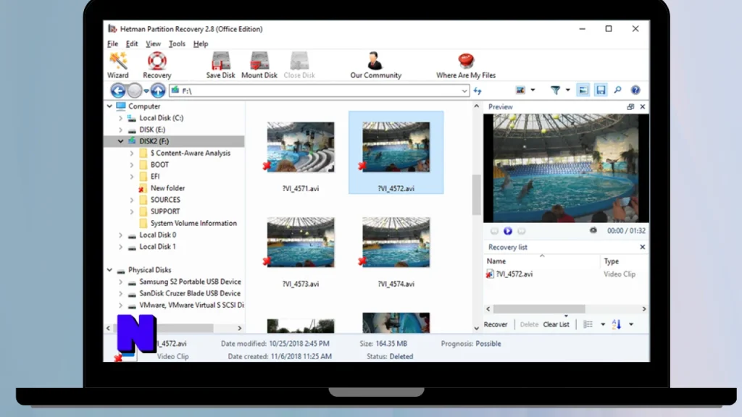Open the Help menu
This screenshot has height=417, width=742.
(x=201, y=43)
